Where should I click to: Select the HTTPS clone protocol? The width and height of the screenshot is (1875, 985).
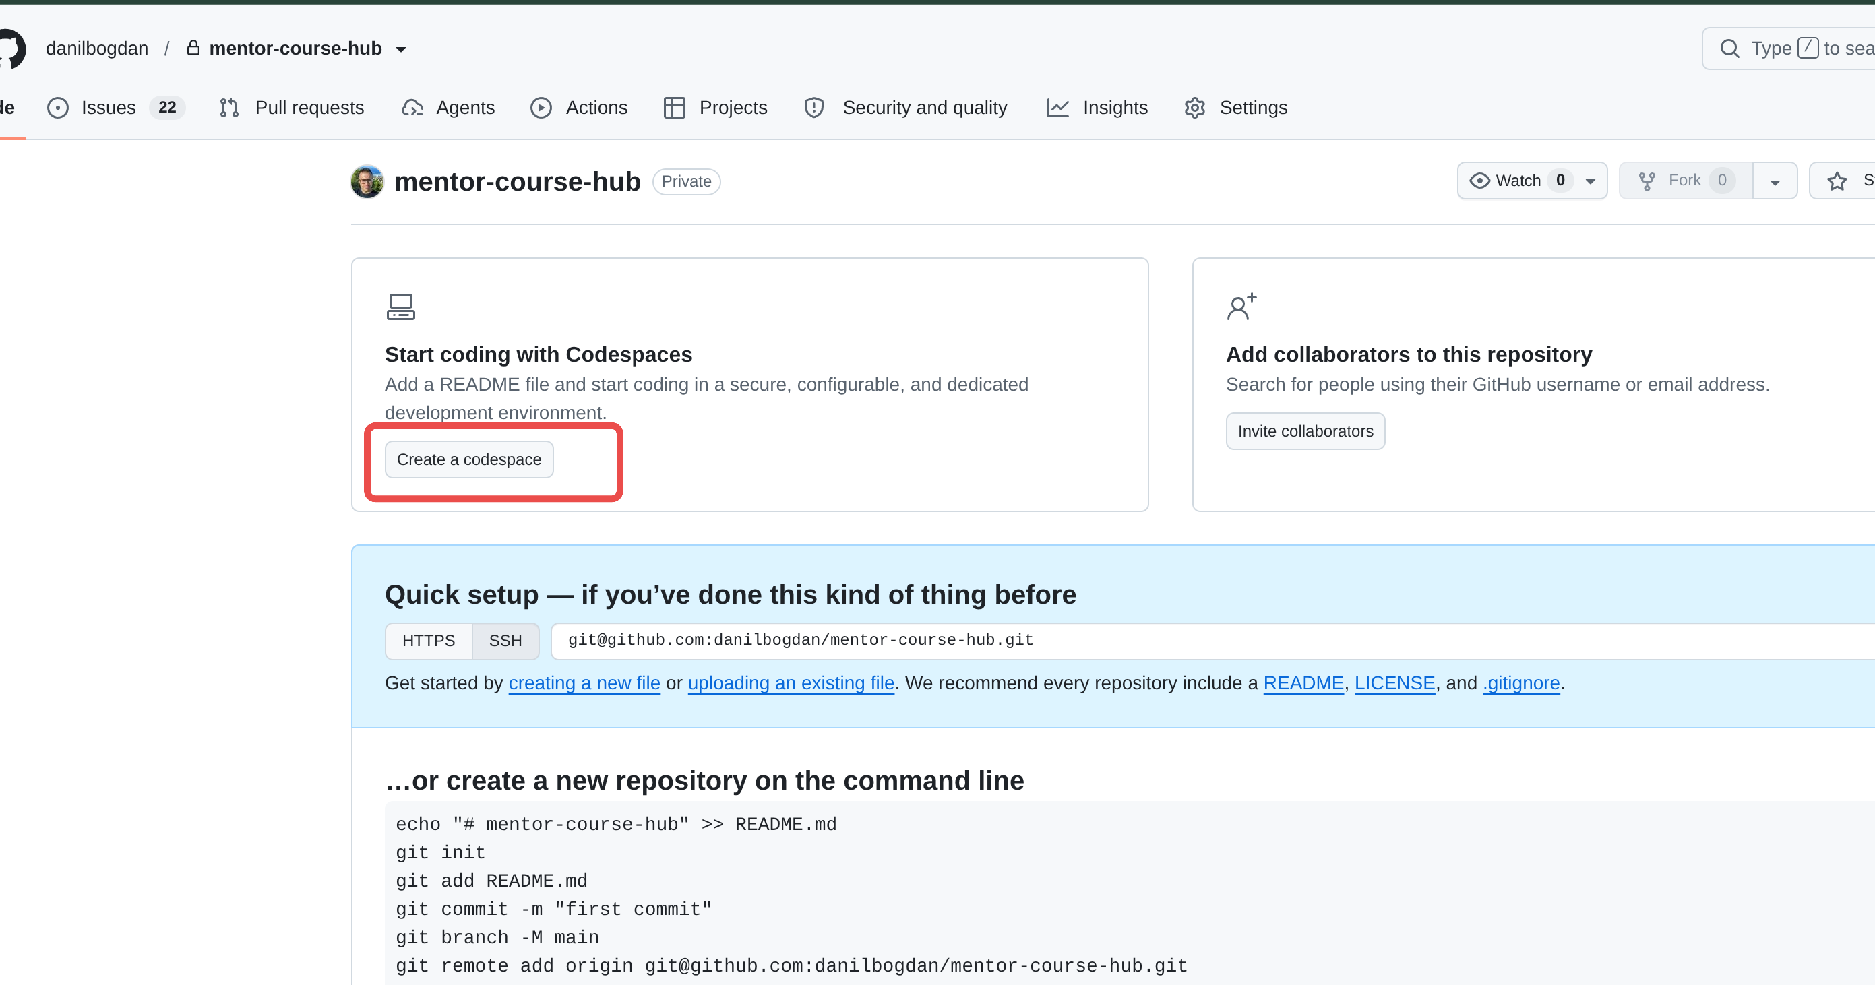click(428, 641)
